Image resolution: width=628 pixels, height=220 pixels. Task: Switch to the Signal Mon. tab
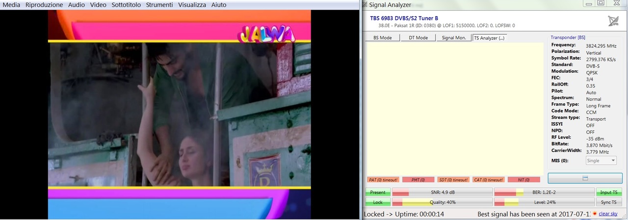[x=454, y=38]
